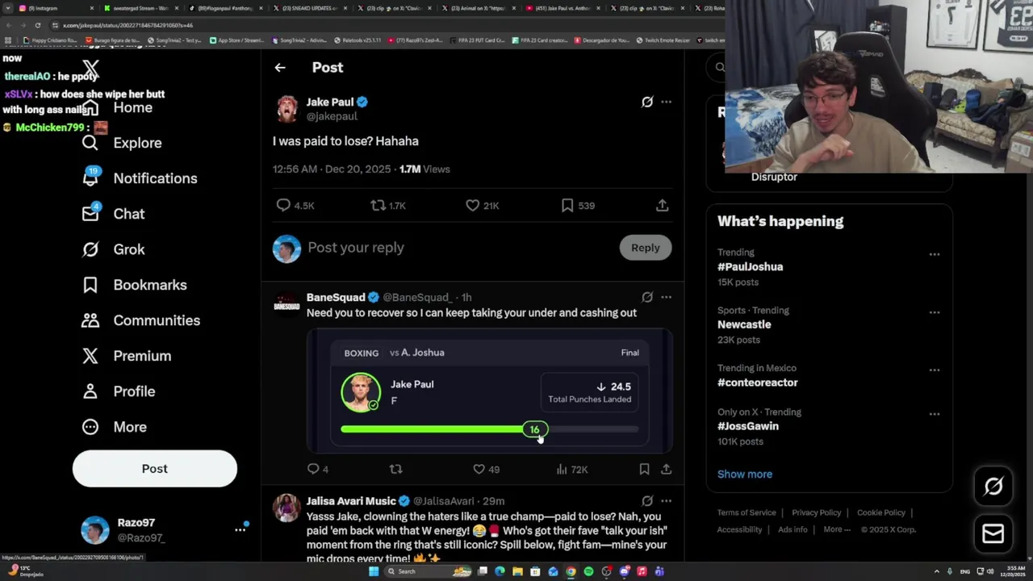Open the Profile person icon
Image resolution: width=1033 pixels, height=581 pixels.
pyautogui.click(x=90, y=391)
